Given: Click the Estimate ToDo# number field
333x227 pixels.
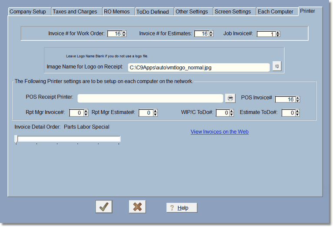Looking at the screenshot, I should [289, 113].
